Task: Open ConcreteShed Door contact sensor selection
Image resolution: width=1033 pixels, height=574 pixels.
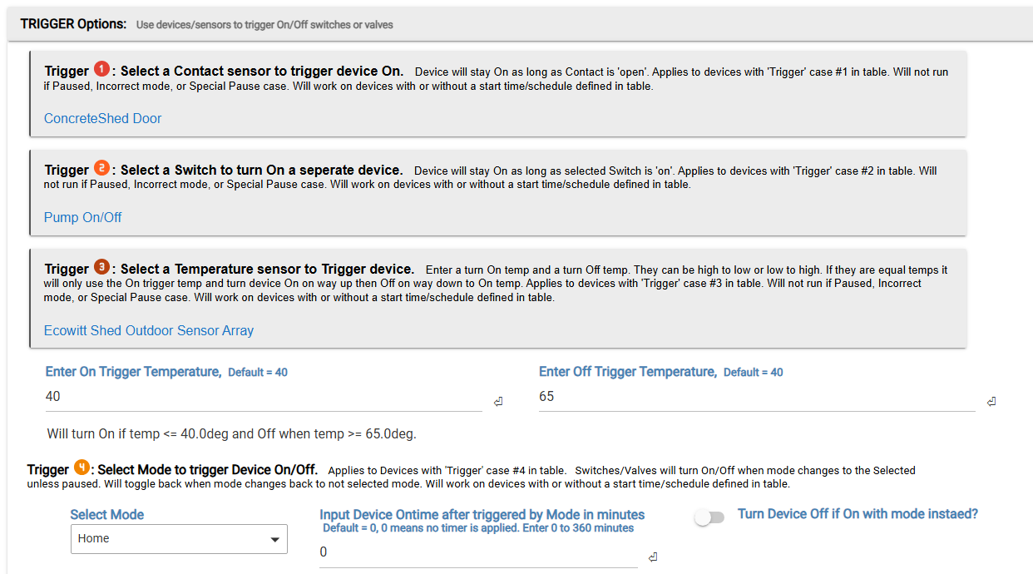Action: point(102,118)
